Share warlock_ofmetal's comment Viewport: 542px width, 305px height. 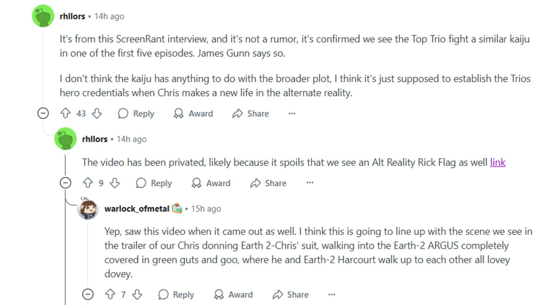coord(290,295)
